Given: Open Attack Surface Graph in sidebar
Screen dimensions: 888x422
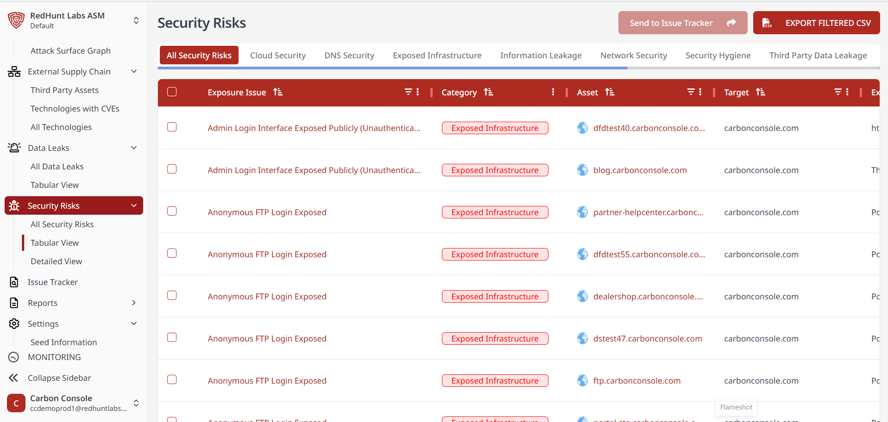Looking at the screenshot, I should pyautogui.click(x=70, y=51).
